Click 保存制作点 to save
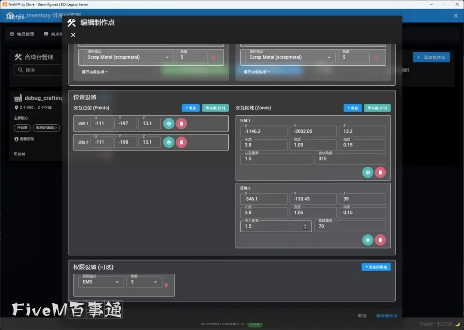Screen dimensions: 464x330 coord(386,316)
